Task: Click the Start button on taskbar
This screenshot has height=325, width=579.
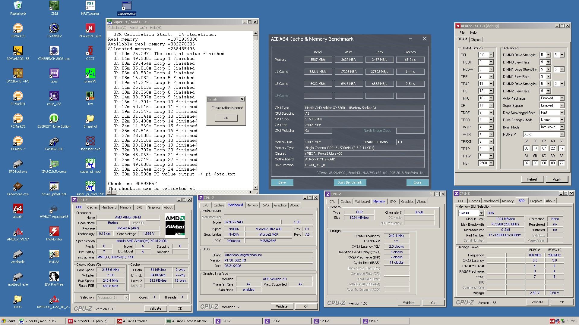Action: tap(8, 321)
